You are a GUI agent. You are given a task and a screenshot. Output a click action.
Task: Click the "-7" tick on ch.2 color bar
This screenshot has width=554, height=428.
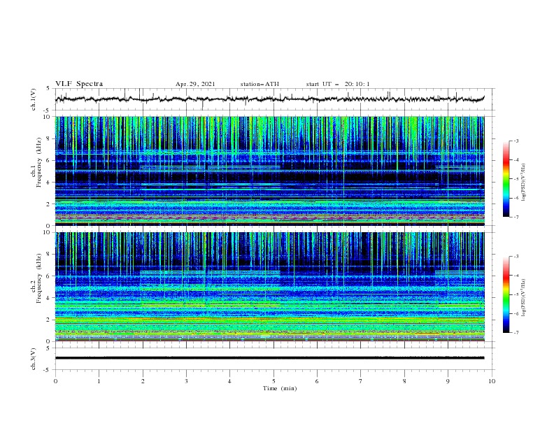point(516,333)
